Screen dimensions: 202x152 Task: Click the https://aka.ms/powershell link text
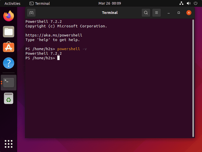(53, 35)
